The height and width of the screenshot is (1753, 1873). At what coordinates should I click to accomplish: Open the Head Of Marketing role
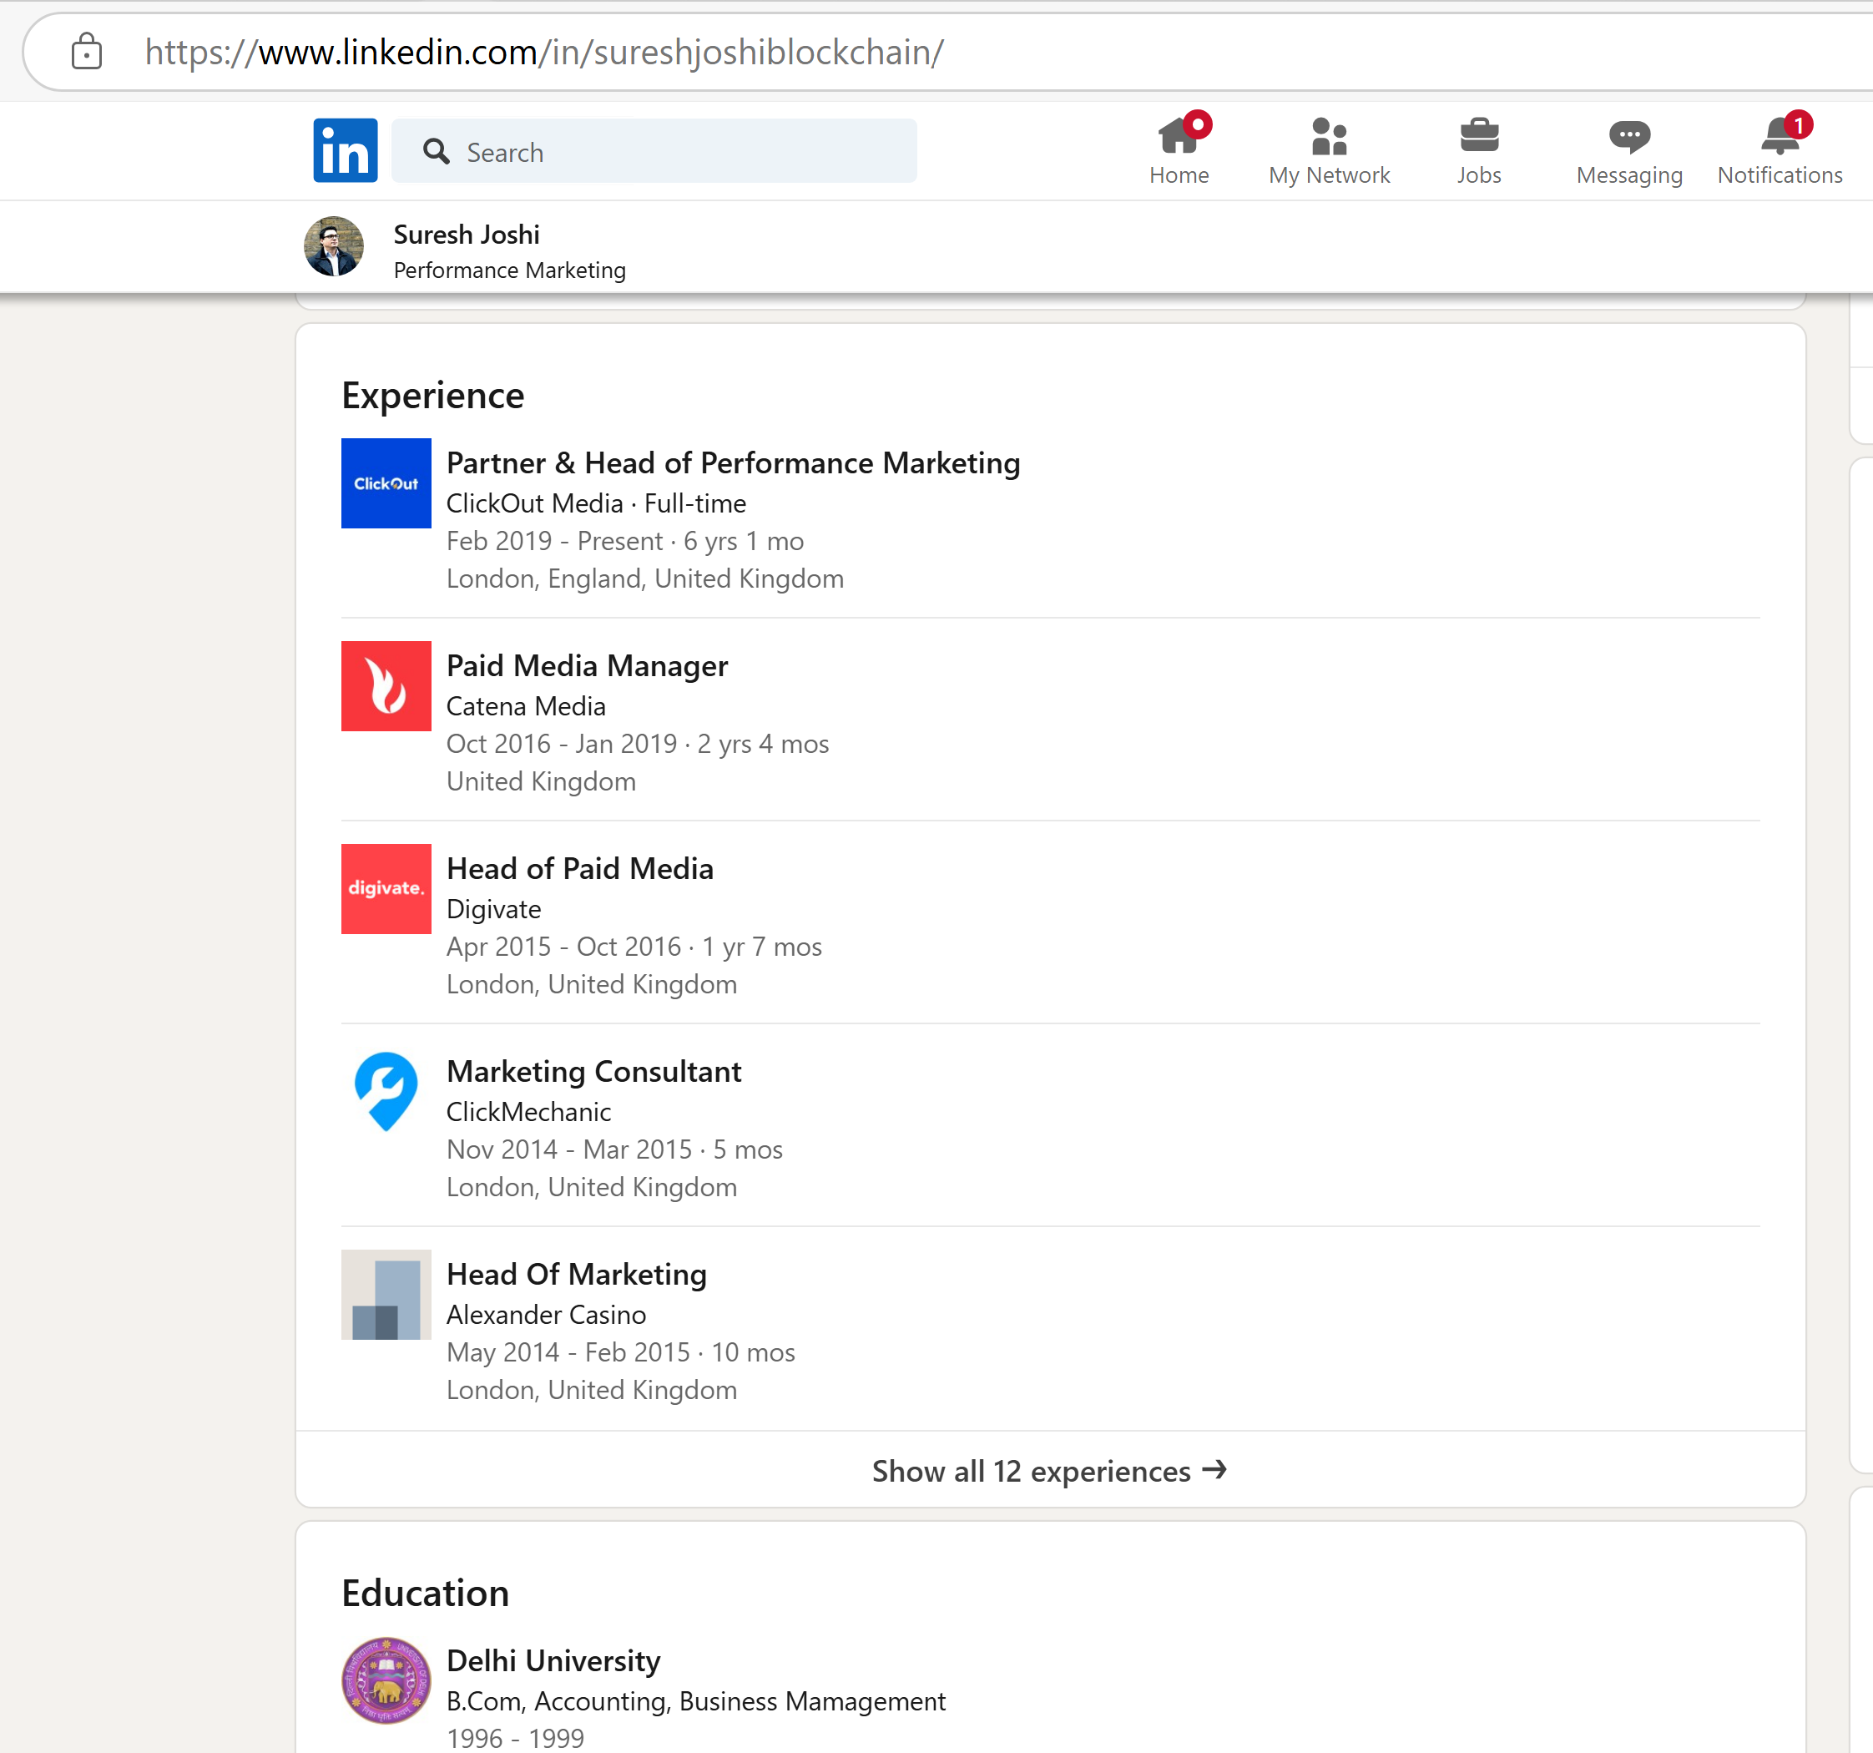(577, 1274)
